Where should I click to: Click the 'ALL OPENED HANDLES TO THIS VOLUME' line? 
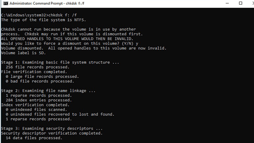point(67,39)
